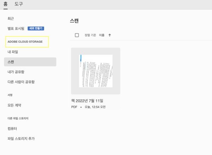Open 내 파일 in the sidebar
This screenshot has height=155, width=212.
click(x=13, y=52)
